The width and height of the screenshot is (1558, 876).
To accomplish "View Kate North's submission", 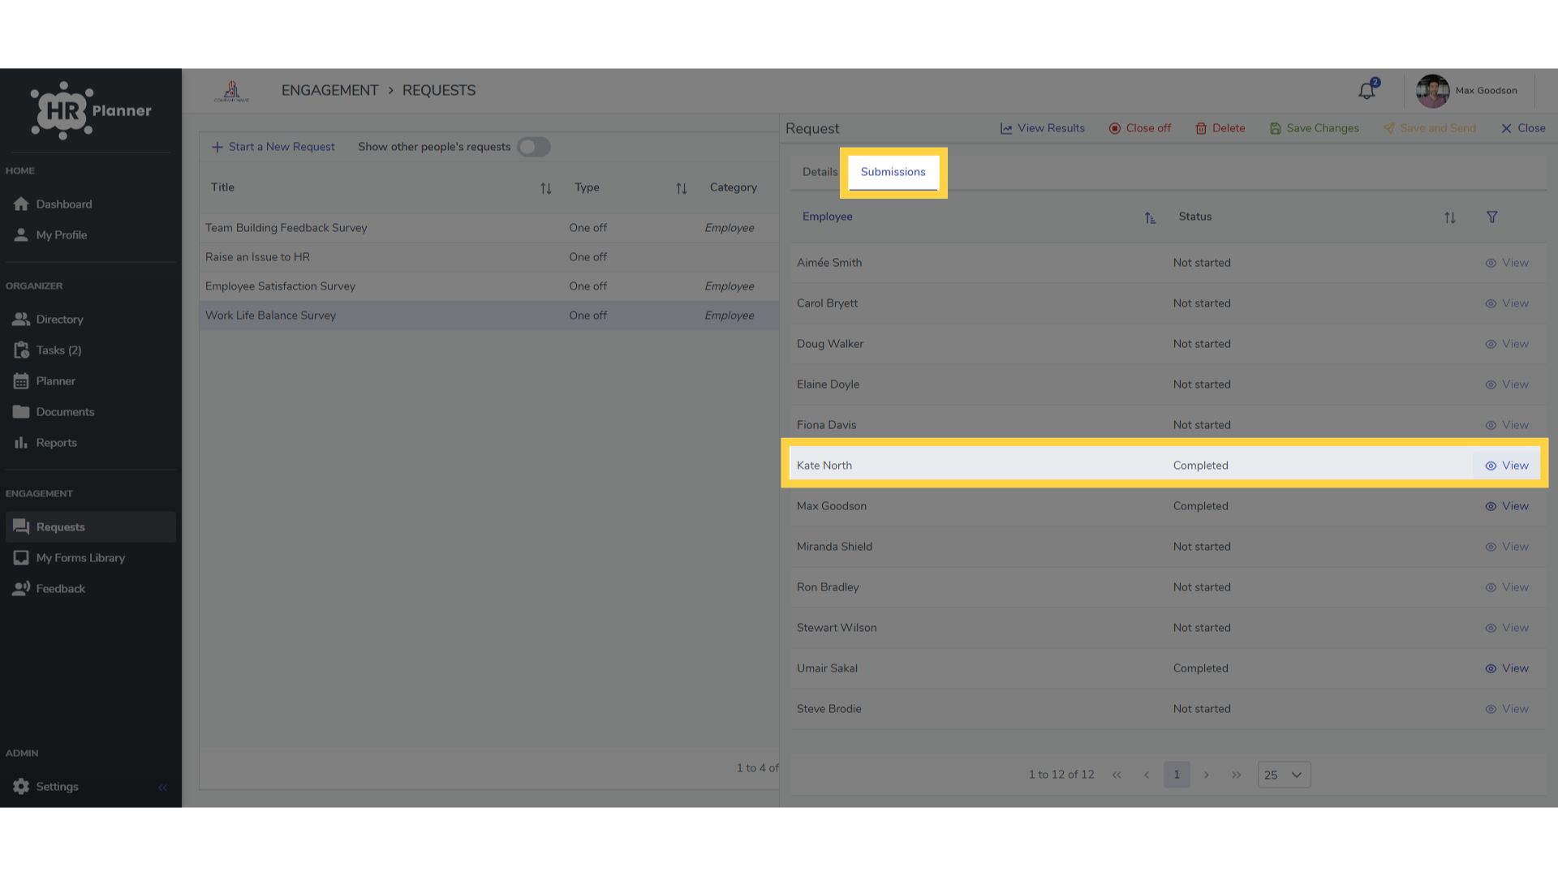I will [1507, 466].
